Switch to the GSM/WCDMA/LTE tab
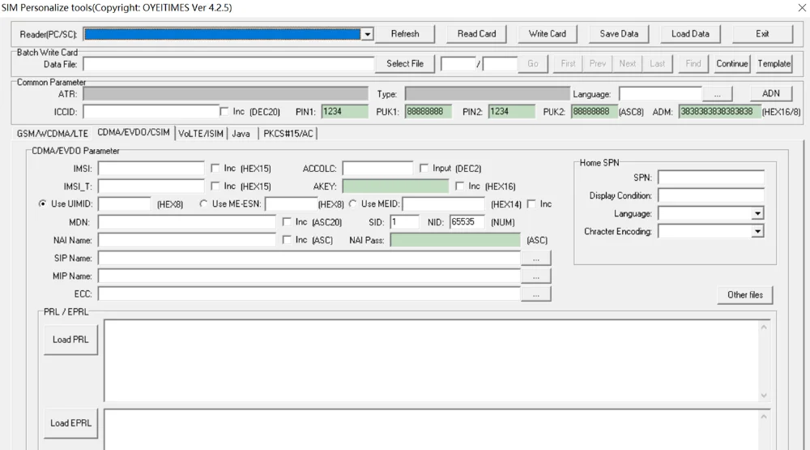This screenshot has height=450, width=810. pos(52,134)
